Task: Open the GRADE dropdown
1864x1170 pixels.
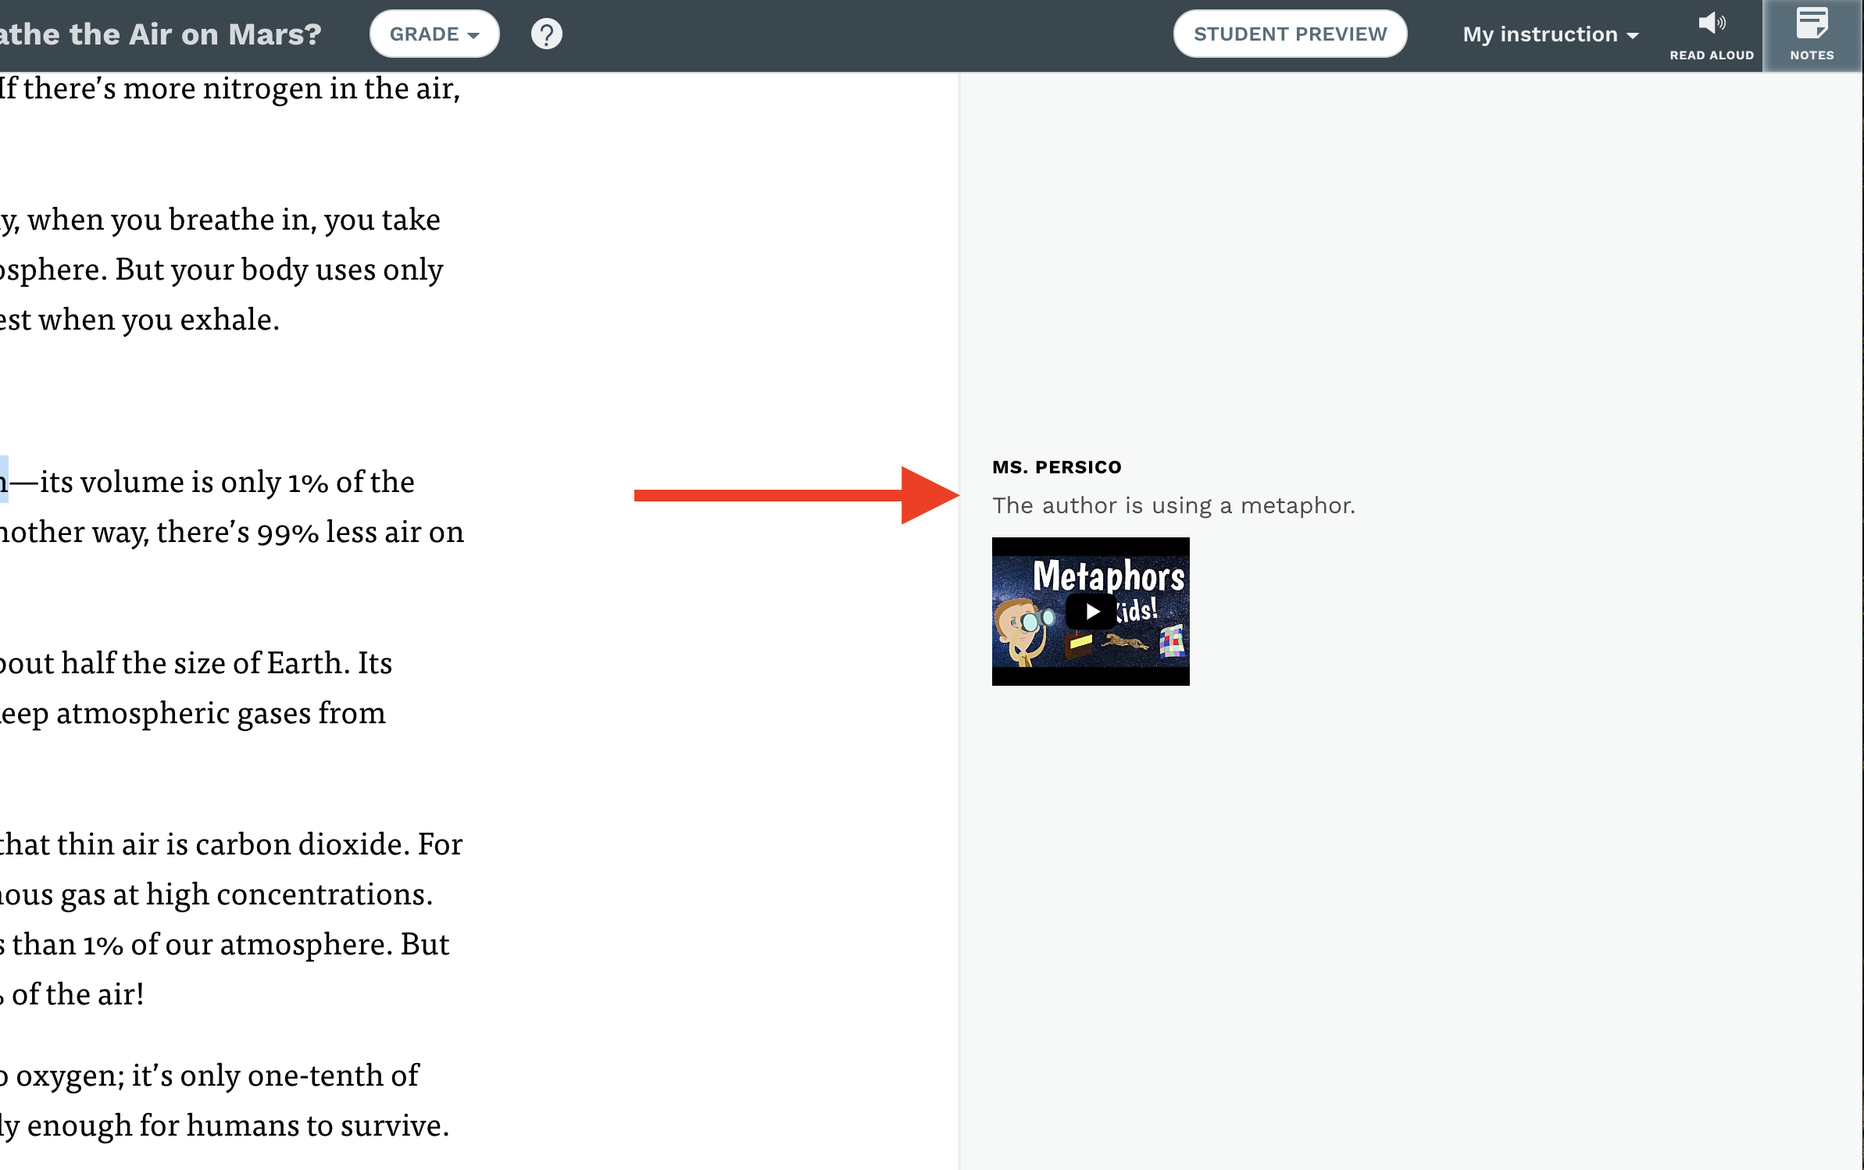Action: [x=434, y=34]
